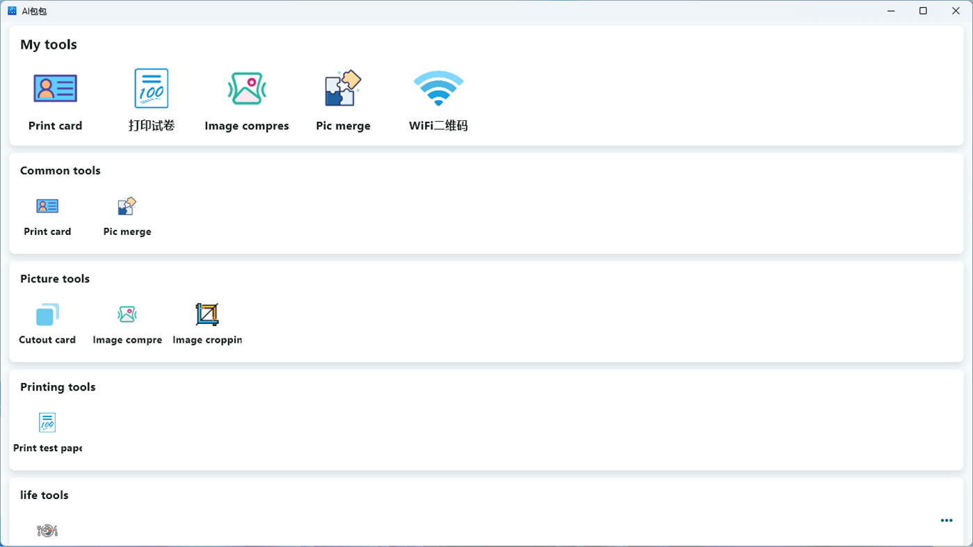Viewport: 973px width, 547px height.
Task: Click the Image cropping label
Action: coord(207,340)
